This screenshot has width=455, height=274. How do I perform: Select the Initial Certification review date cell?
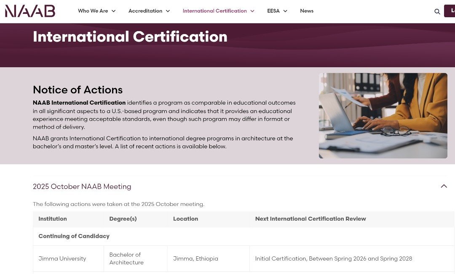pyautogui.click(x=352, y=258)
